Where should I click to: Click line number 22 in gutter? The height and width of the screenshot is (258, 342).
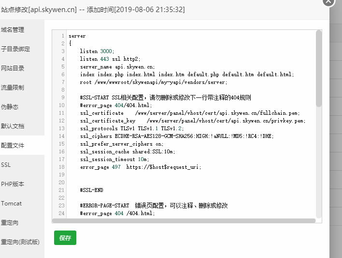tap(61, 198)
